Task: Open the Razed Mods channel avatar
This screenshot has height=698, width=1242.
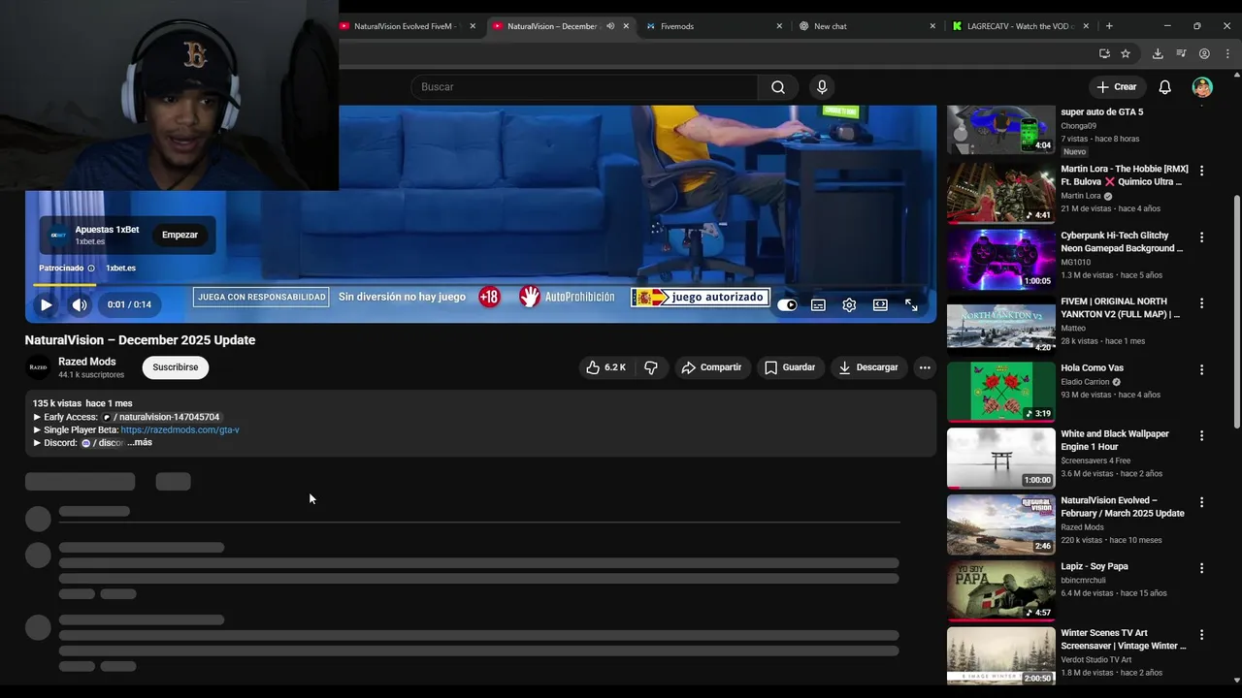Action: tap(38, 367)
